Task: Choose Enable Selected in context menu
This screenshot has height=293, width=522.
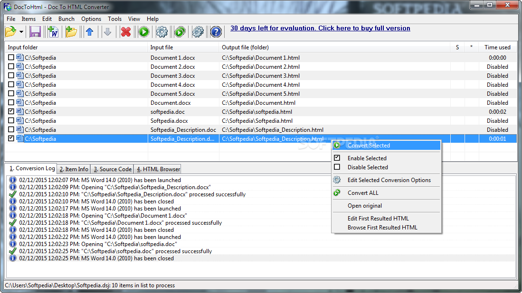Action: (x=386, y=158)
